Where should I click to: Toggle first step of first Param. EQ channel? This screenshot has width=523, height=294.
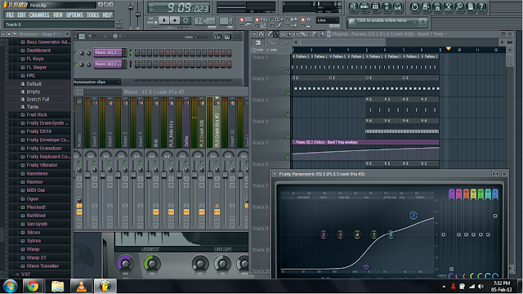click(137, 52)
